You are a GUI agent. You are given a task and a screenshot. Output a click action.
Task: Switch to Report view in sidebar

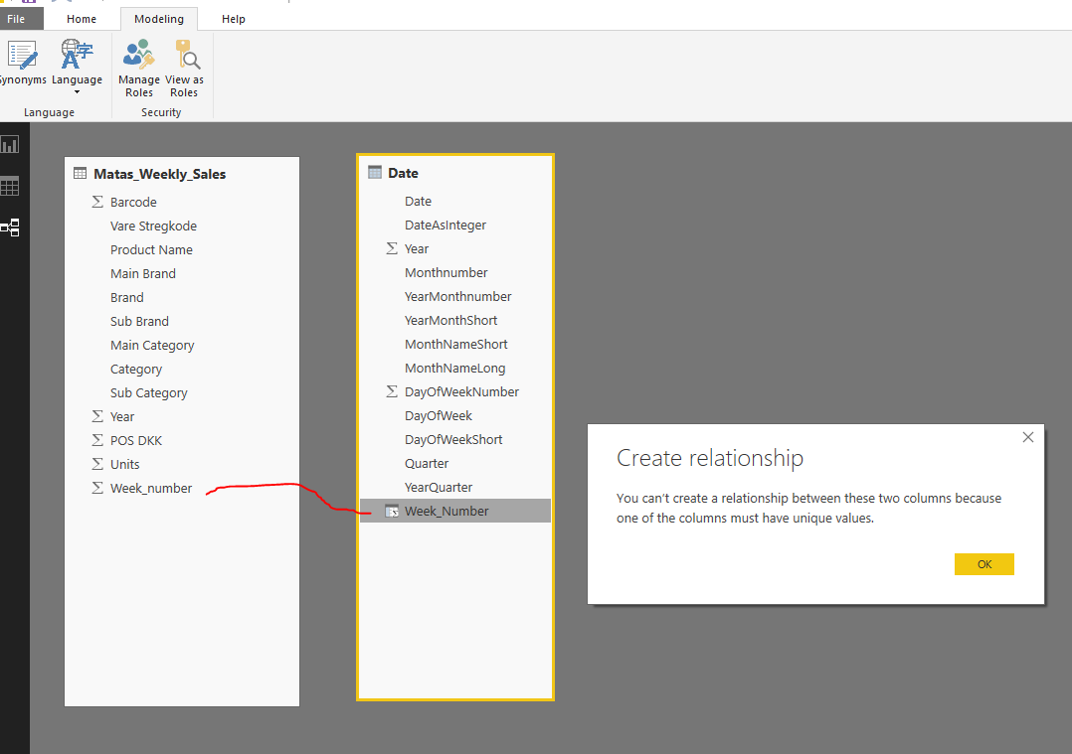(x=10, y=145)
